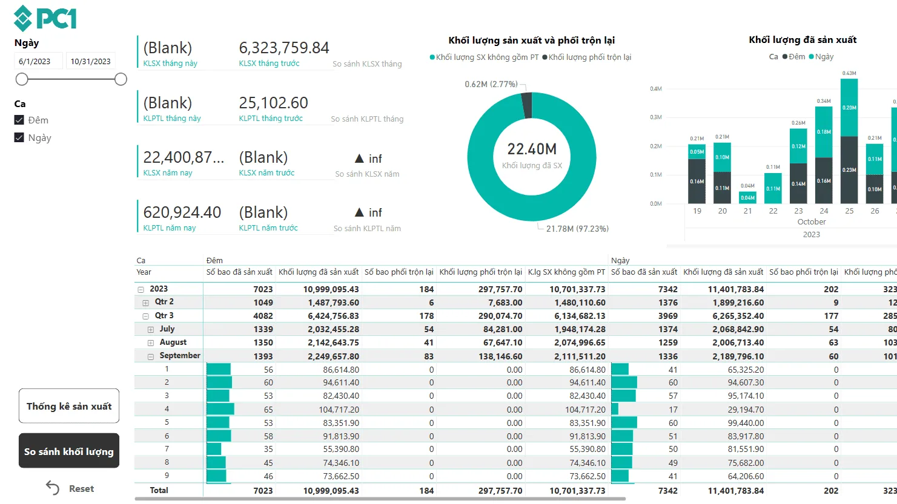Click Khối lượng SX không gồm PT legend marker

pyautogui.click(x=432, y=57)
